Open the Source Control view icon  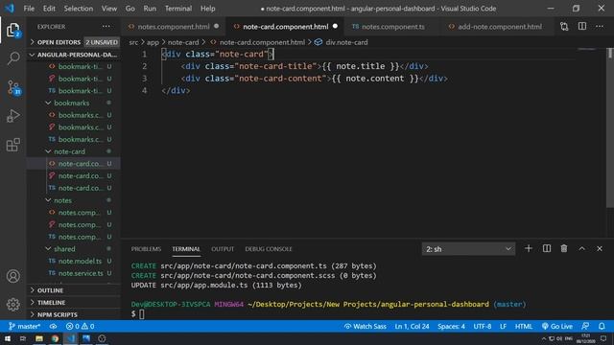tap(12, 87)
